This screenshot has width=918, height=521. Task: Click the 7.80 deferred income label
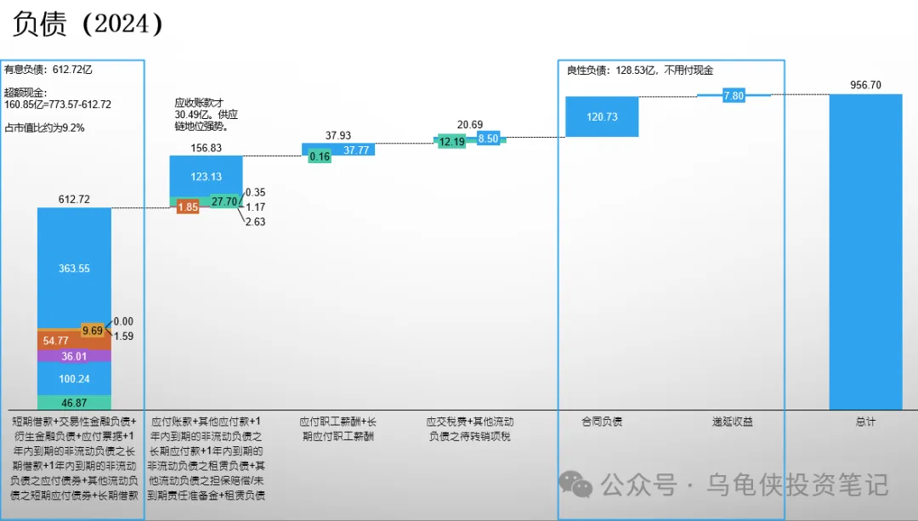point(734,95)
